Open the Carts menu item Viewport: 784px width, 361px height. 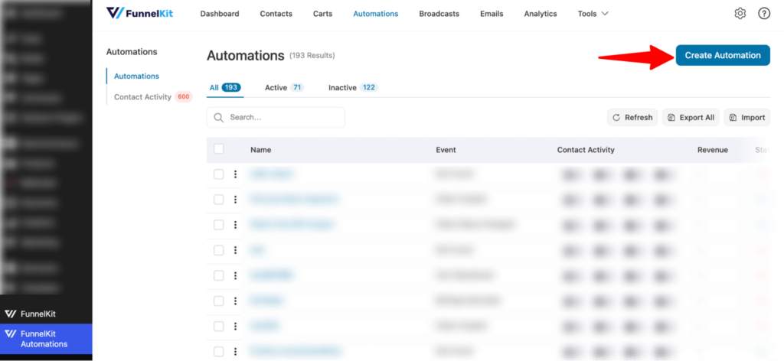[x=322, y=14]
